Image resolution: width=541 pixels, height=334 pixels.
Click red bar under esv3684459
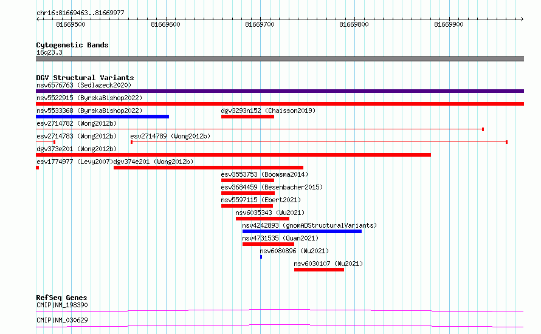[248, 193]
